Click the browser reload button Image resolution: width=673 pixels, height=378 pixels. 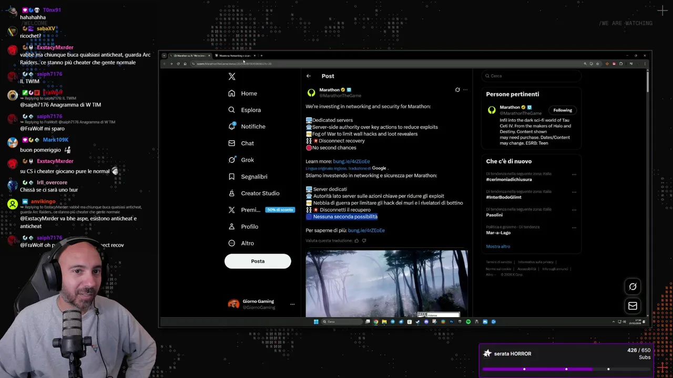(178, 64)
